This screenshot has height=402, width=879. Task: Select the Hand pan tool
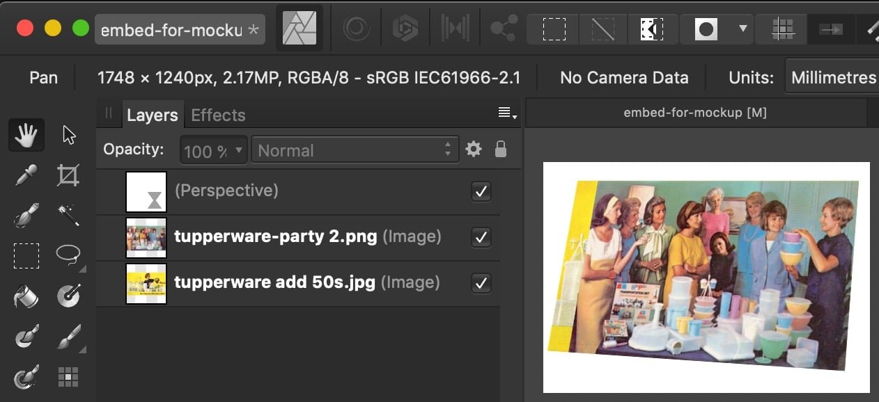(x=26, y=135)
